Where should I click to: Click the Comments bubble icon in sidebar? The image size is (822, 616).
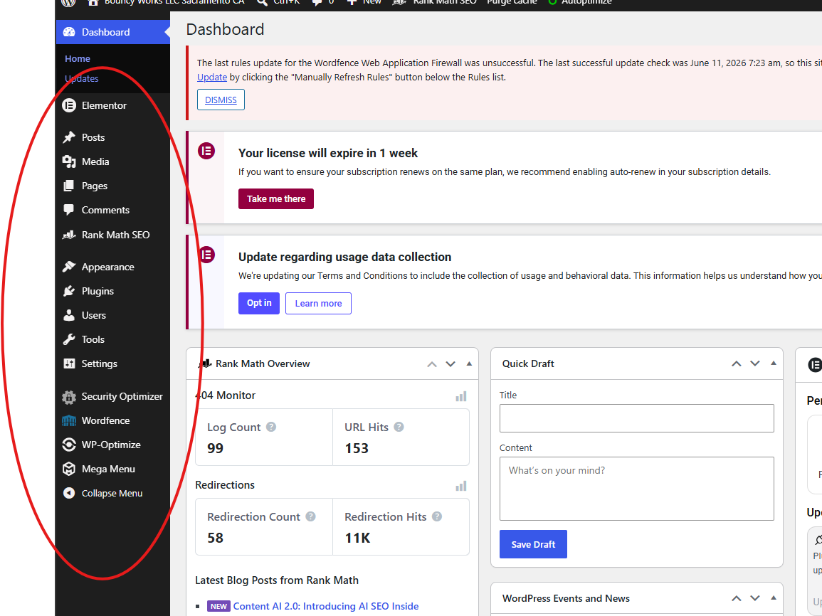coord(68,210)
